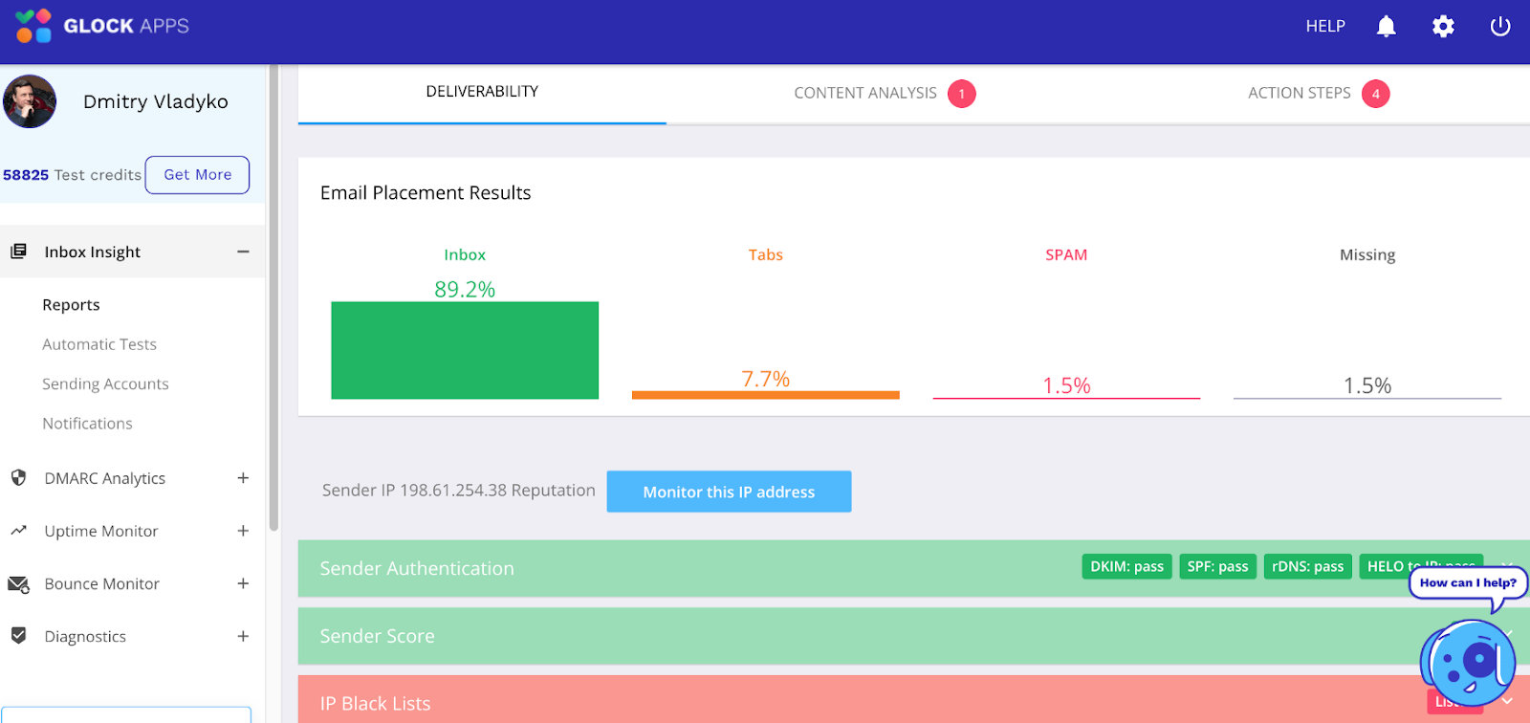The height and width of the screenshot is (723, 1530).
Task: Click the Missing column label
Action: click(1367, 255)
